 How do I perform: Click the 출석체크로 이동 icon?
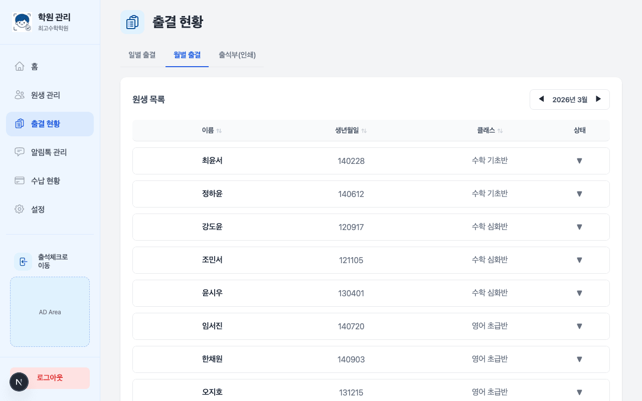(23, 262)
